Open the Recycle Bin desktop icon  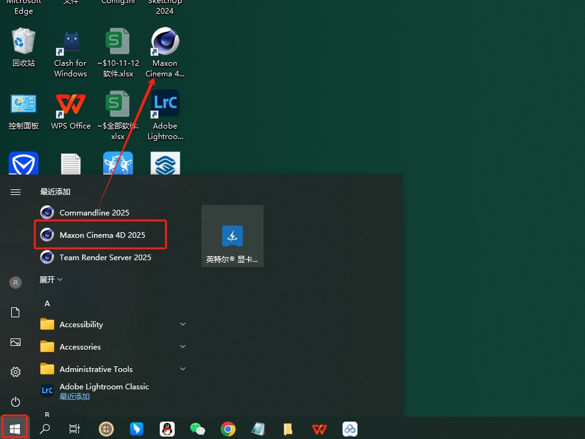click(x=24, y=48)
